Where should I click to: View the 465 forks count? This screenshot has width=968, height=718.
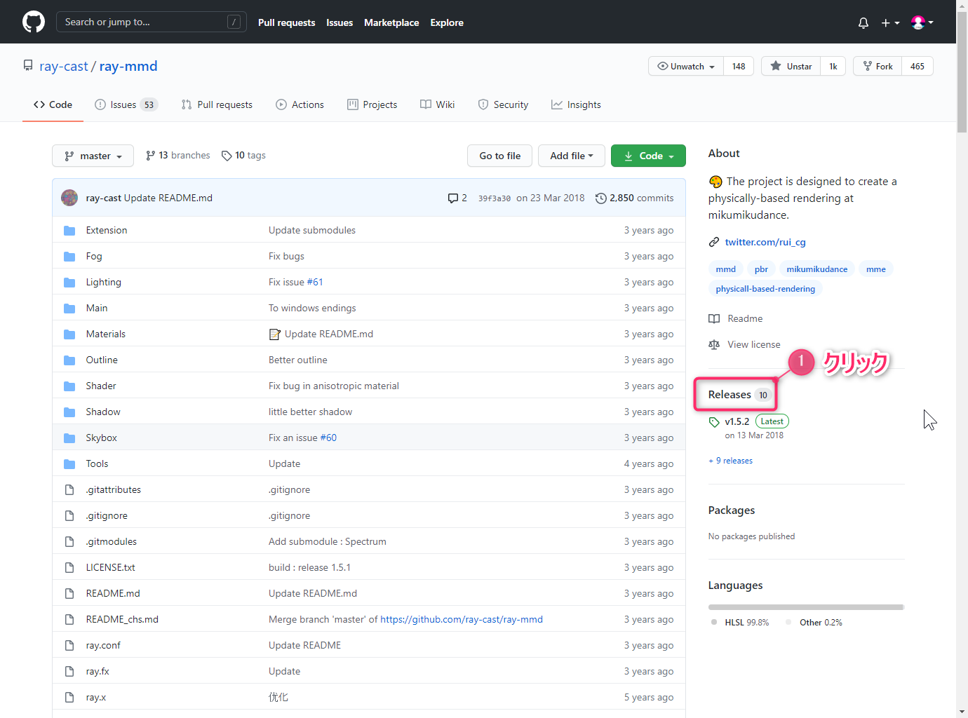(x=917, y=66)
